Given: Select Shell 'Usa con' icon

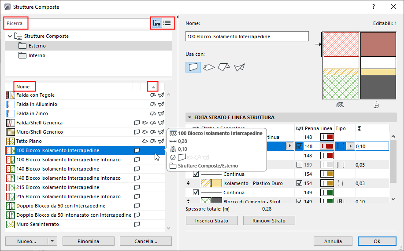Looking at the screenshot, I should coord(239,67).
